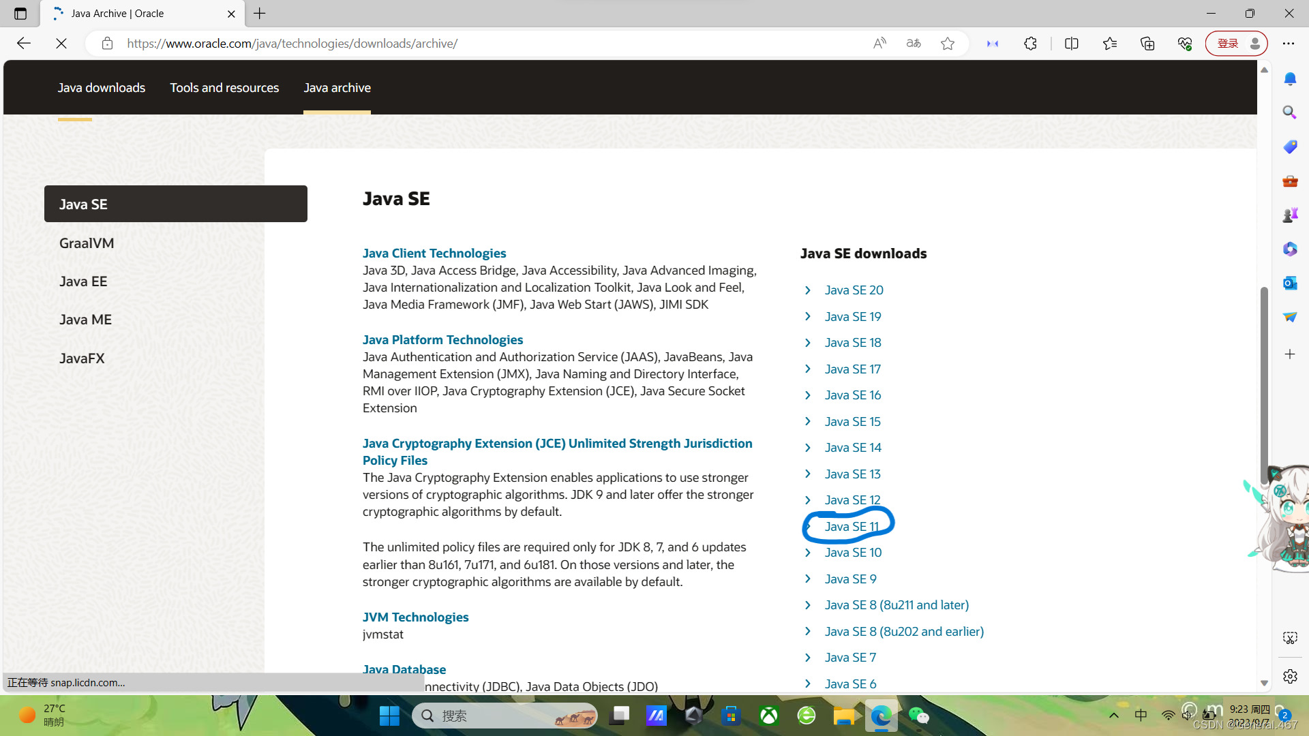This screenshot has height=736, width=1309.
Task: Toggle read aloud in the address bar
Action: 879,43
